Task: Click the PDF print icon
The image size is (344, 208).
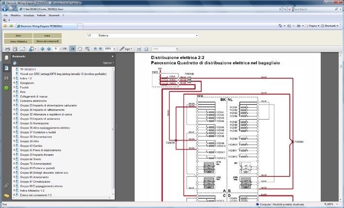Action: [7, 49]
